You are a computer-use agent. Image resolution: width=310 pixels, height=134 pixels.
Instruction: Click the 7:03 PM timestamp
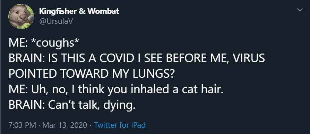pyautogui.click(x=22, y=125)
